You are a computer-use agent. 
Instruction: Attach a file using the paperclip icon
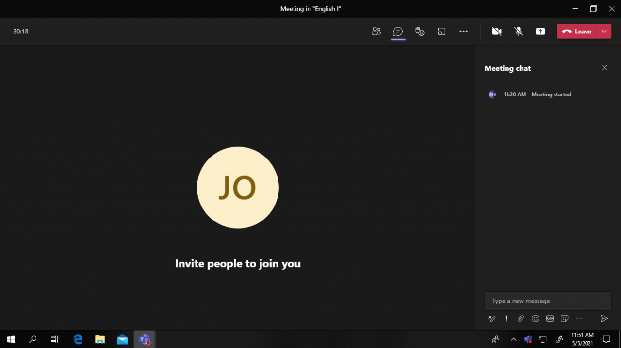[521, 318]
